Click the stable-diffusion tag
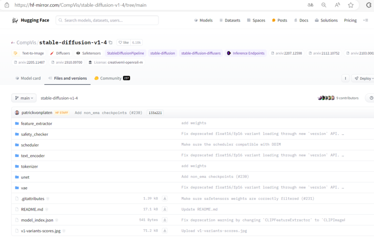 pyautogui.click(x=162, y=53)
